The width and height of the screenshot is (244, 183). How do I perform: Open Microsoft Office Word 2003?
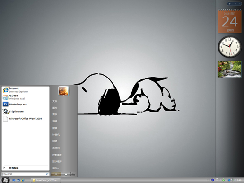[x=26, y=119]
